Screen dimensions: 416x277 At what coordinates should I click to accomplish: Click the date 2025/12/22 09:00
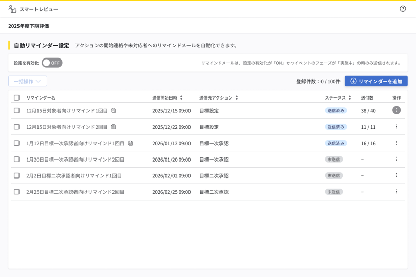(x=172, y=127)
